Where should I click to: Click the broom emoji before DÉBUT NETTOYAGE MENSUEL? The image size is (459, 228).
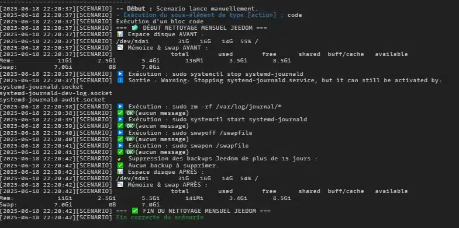[x=135, y=28]
